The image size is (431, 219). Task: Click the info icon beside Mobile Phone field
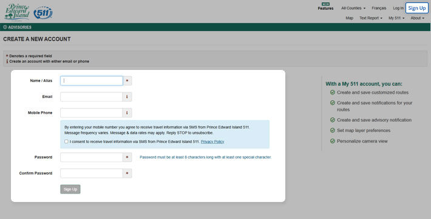tap(127, 113)
